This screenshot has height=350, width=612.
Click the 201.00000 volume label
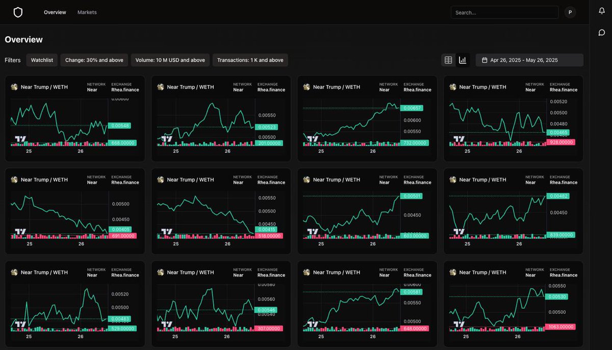pos(269,143)
